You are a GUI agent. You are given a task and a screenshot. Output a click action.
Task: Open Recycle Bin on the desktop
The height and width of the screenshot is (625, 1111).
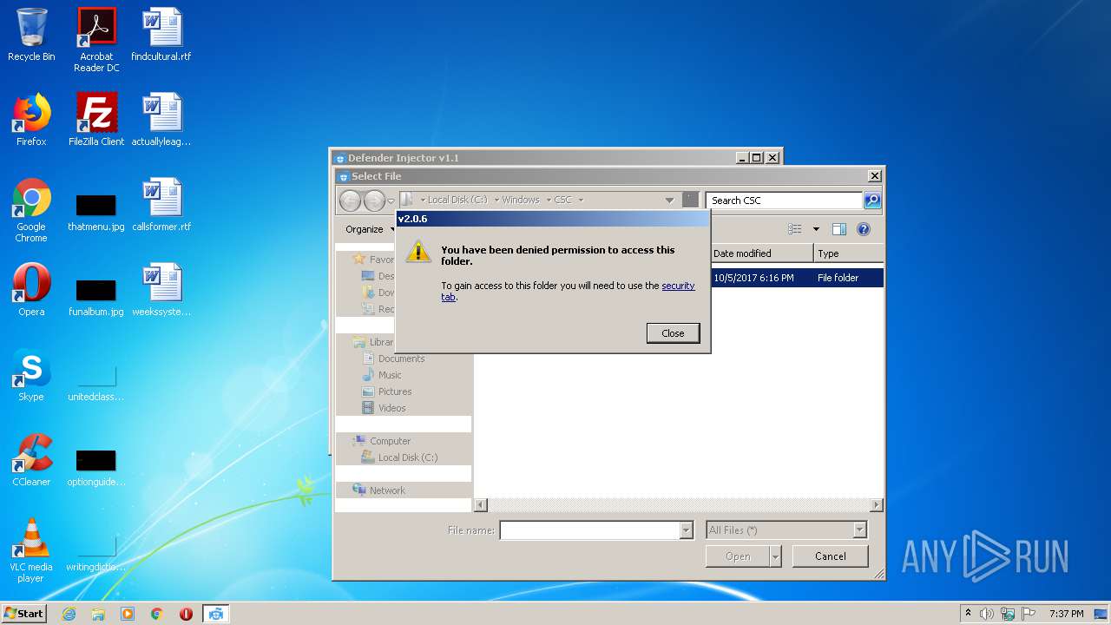(31, 35)
